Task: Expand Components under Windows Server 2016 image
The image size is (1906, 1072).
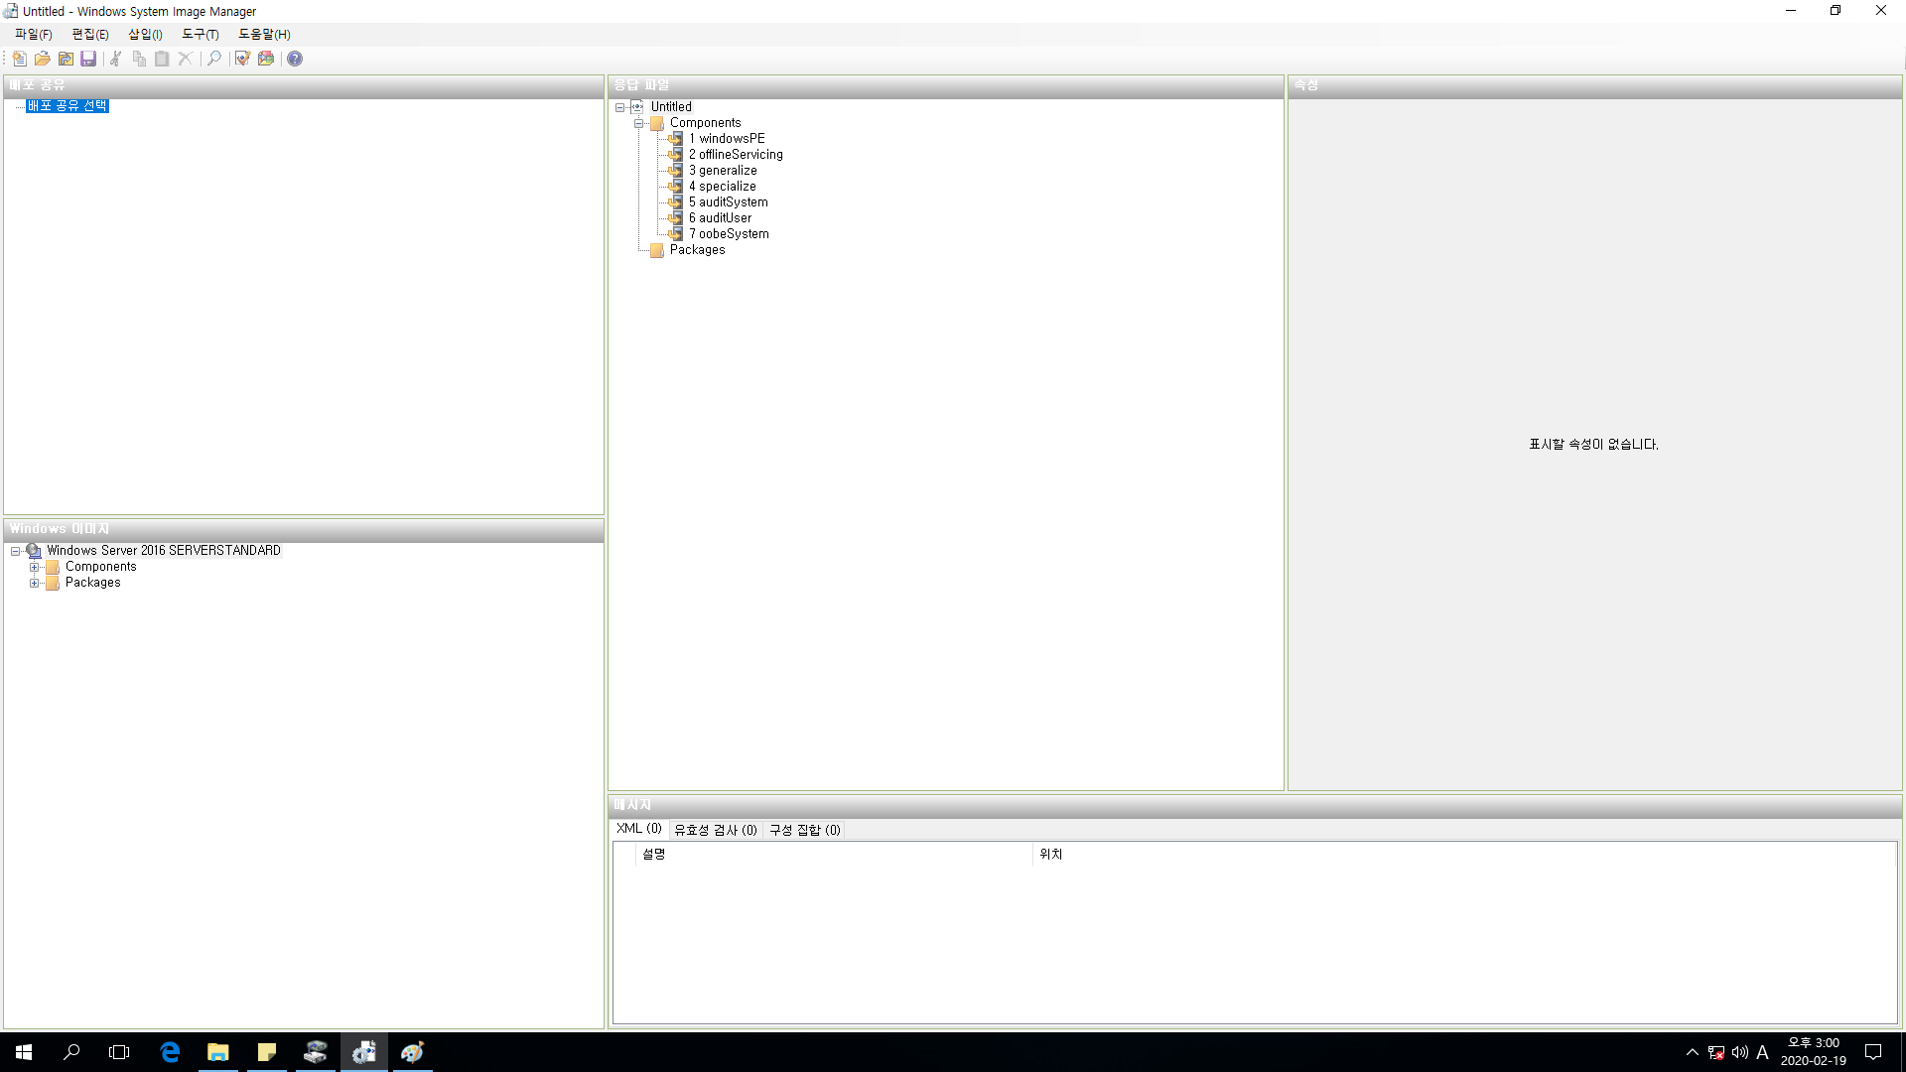Action: coord(35,567)
